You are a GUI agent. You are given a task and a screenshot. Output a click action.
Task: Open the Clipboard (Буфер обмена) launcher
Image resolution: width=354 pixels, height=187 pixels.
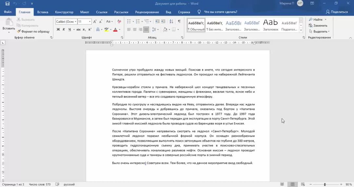click(51, 38)
